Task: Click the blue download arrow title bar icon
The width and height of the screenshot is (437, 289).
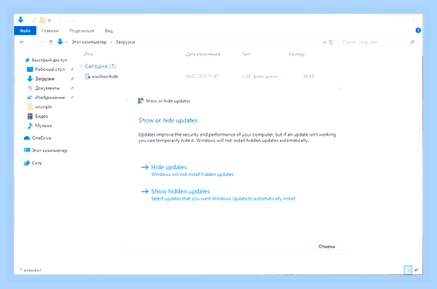Action: [20, 20]
